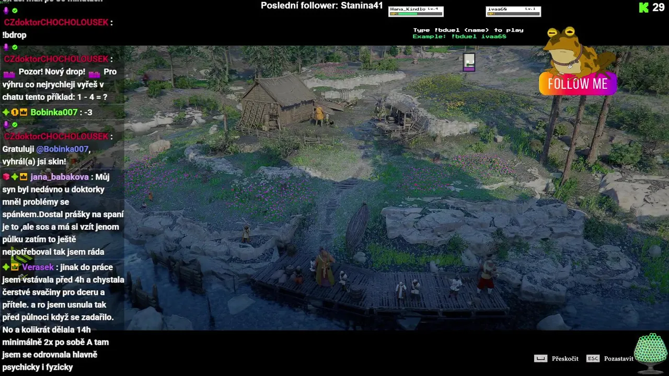Click the verified badge above the Gratuluji message

(x=15, y=124)
